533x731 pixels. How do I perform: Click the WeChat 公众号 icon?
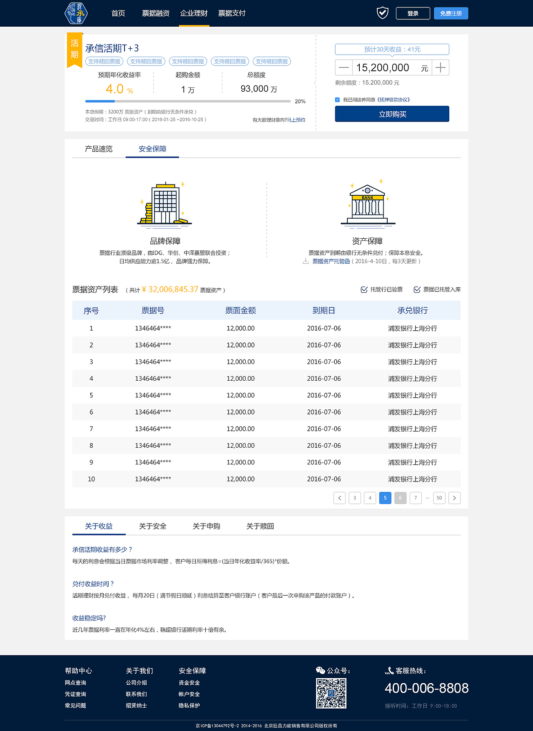click(x=320, y=671)
